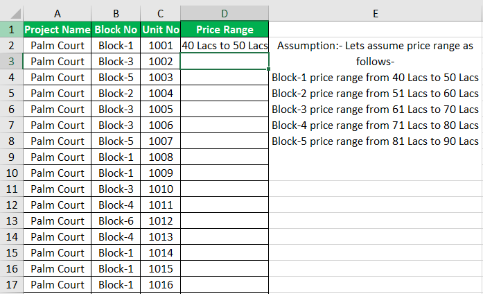
Task: Select row 1 header
Action: [11, 29]
